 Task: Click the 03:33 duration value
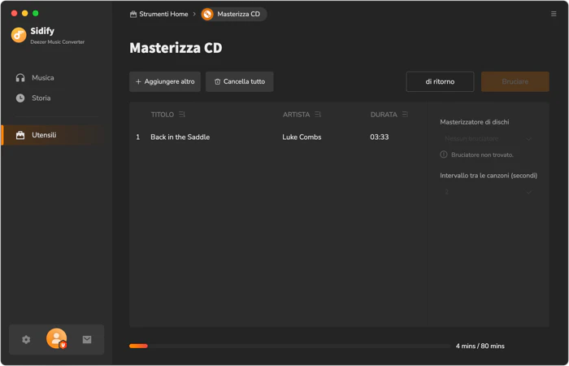(x=380, y=137)
